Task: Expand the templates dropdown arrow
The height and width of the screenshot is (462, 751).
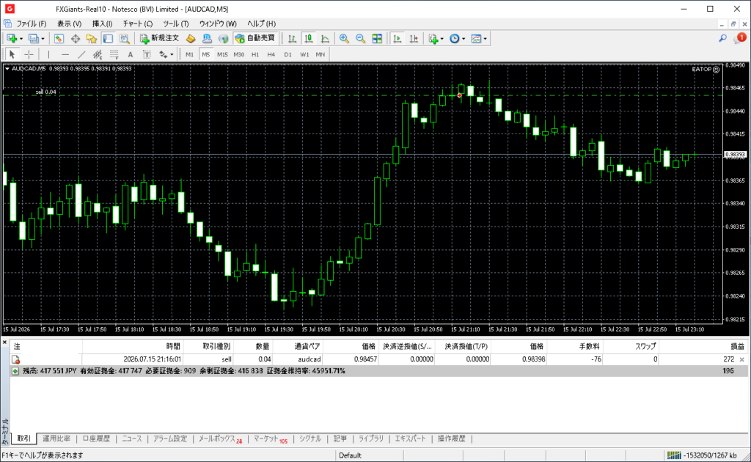Action: coord(485,39)
